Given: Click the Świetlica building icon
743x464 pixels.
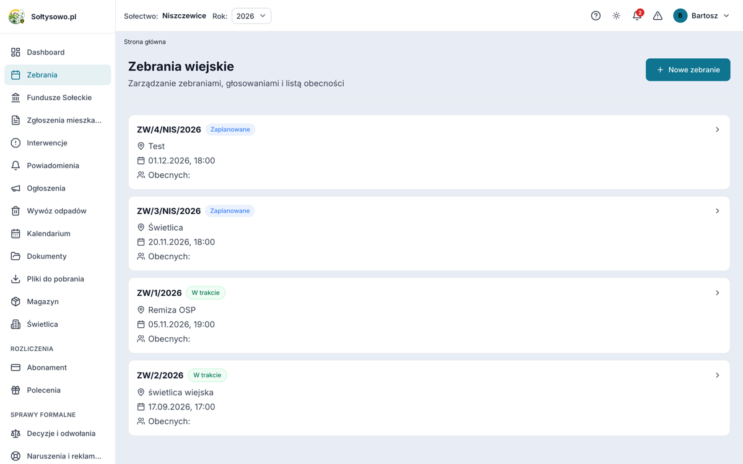Looking at the screenshot, I should [x=15, y=324].
